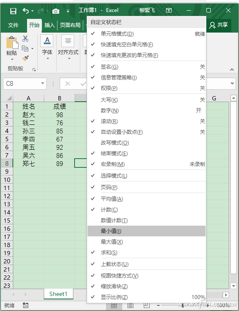This screenshot has height=311, width=239.
Task: Enable Num Lock (数字) indicator
Action: point(146,111)
